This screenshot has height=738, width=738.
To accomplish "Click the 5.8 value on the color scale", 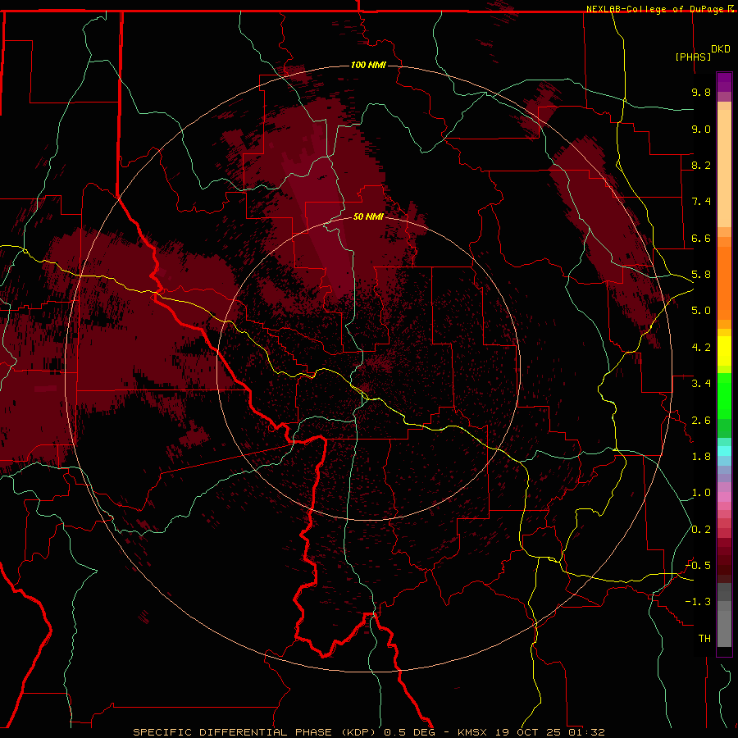I will tap(701, 275).
